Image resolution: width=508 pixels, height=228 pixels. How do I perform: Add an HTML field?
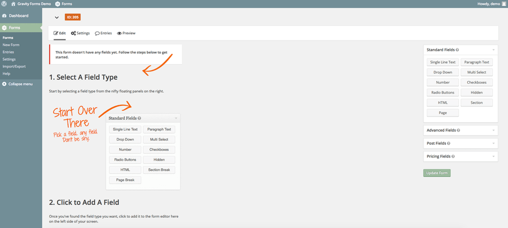coord(443,102)
